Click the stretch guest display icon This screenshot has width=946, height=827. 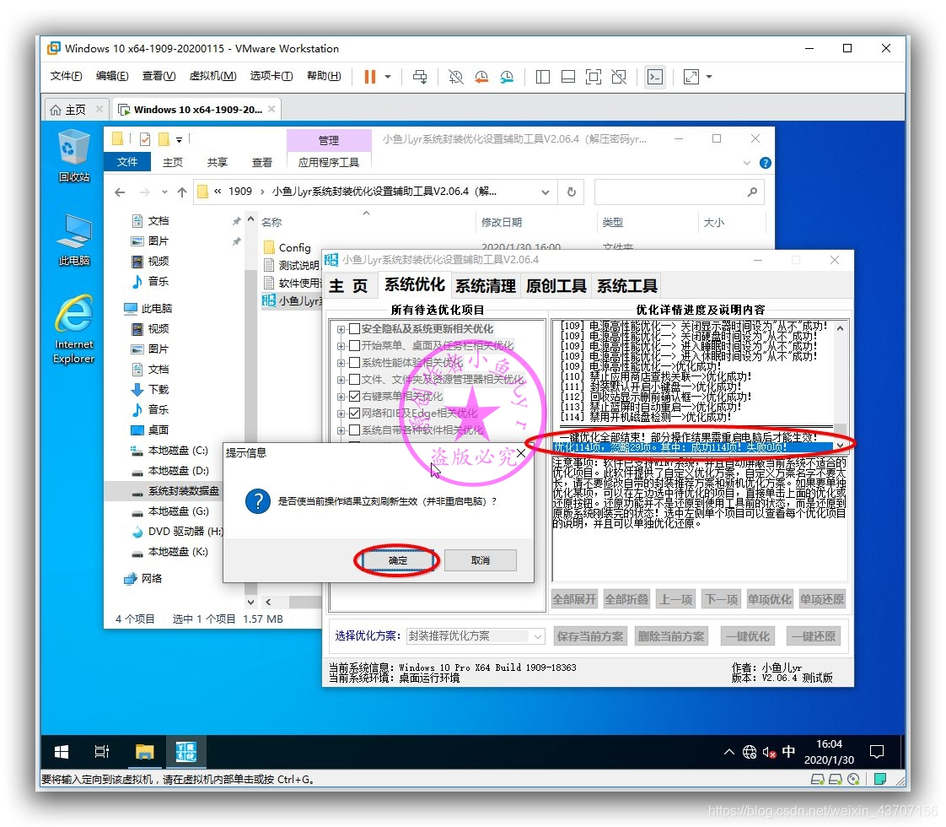point(691,77)
